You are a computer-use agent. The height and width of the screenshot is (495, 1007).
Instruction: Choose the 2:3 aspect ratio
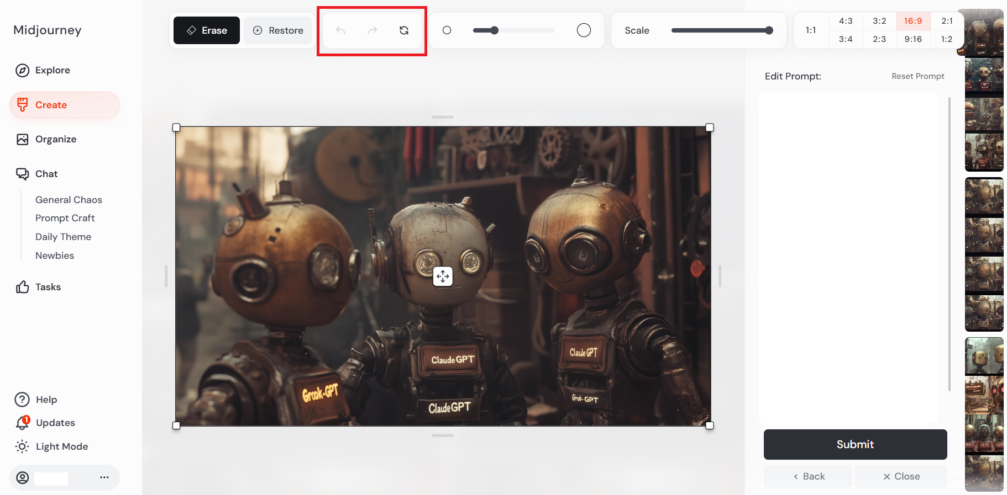pyautogui.click(x=879, y=39)
